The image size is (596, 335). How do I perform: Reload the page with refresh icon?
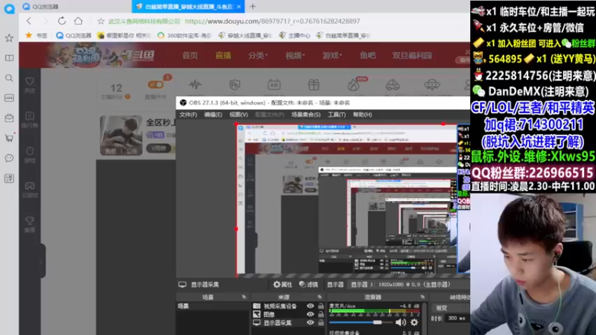(x=62, y=21)
